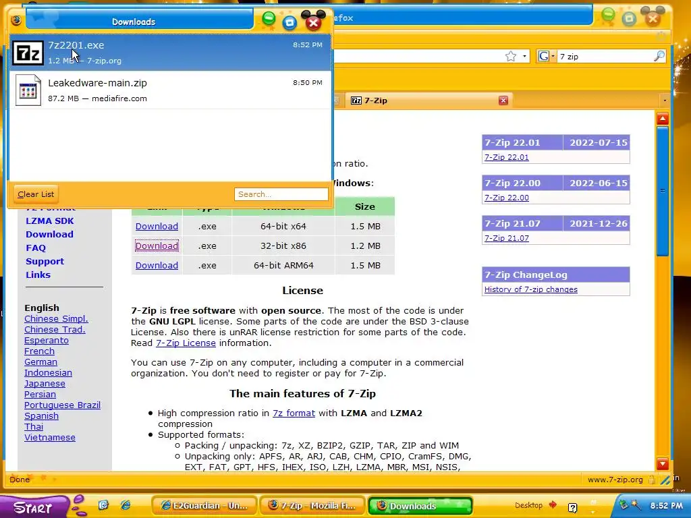Viewport: 691px width, 518px height.
Task: Go to LZMA SDK in the sidebar
Action: click(50, 221)
